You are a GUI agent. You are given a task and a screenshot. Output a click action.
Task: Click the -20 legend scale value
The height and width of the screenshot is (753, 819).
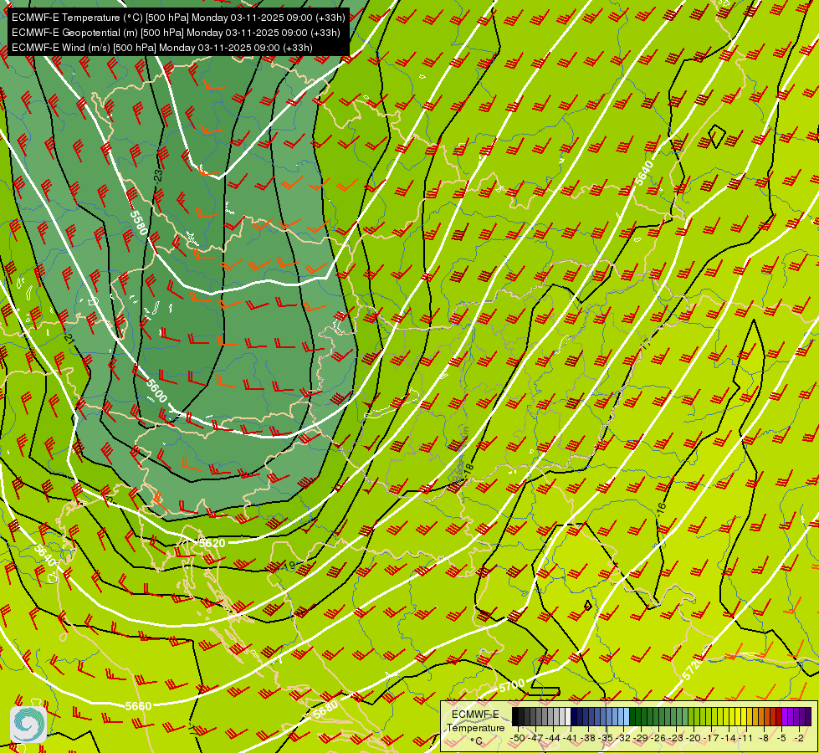tap(694, 738)
